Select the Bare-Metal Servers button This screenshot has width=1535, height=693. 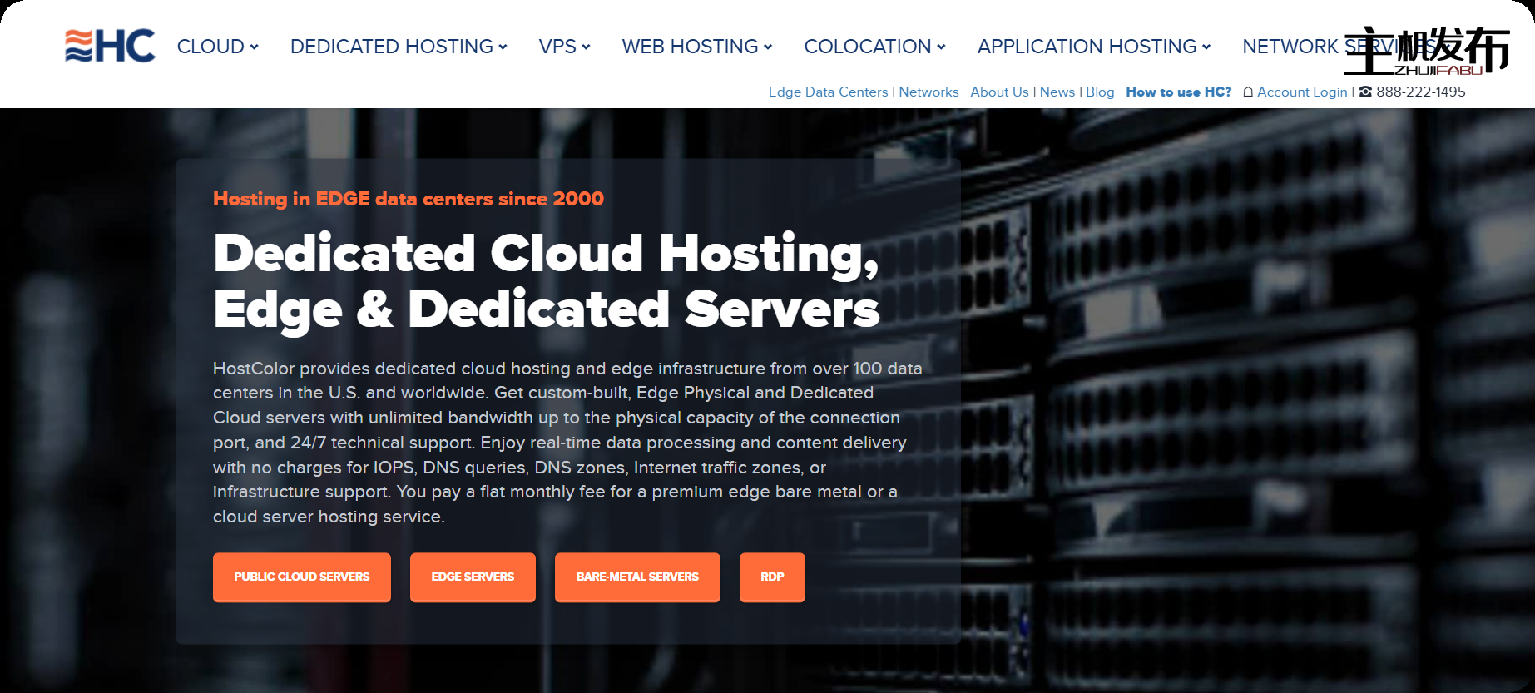point(637,577)
